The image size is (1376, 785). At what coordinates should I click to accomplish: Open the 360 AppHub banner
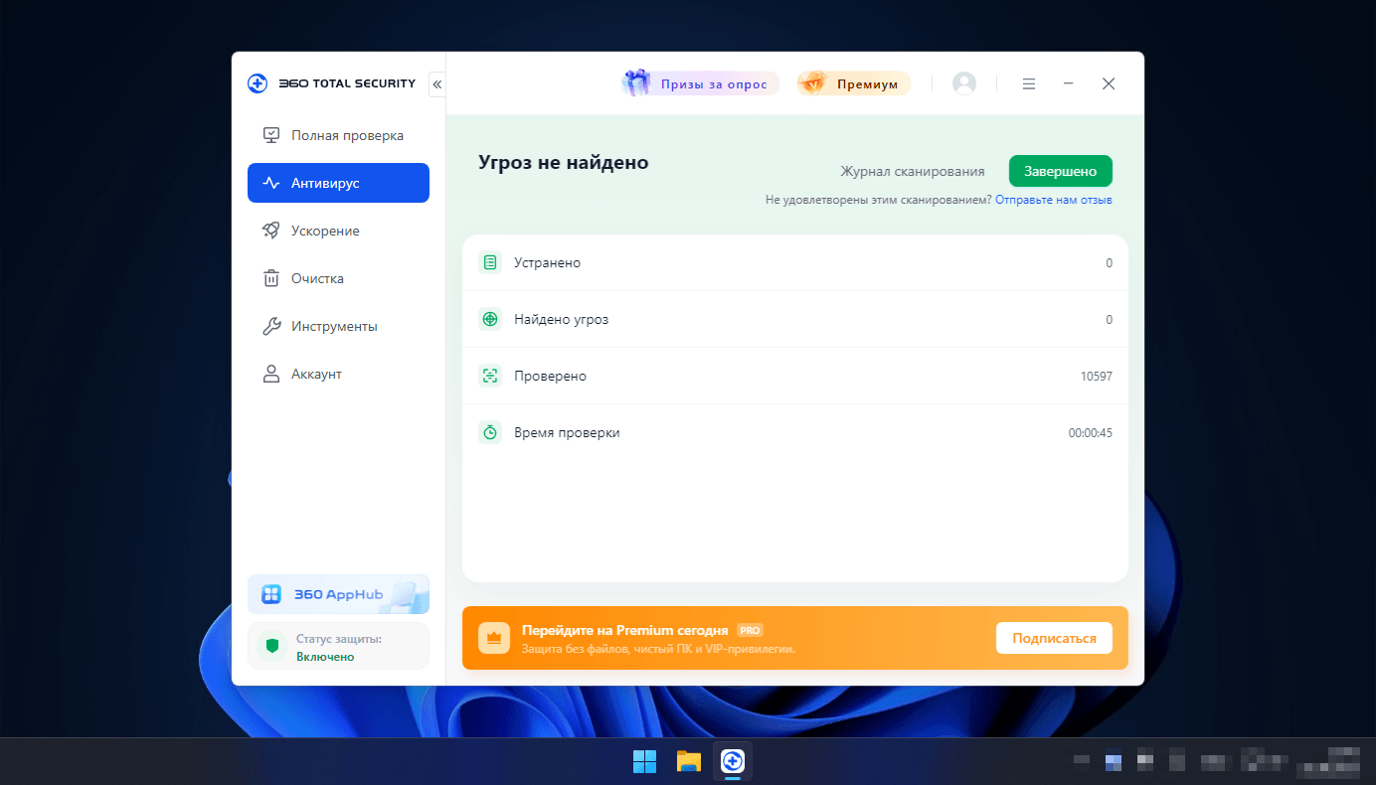click(x=338, y=594)
